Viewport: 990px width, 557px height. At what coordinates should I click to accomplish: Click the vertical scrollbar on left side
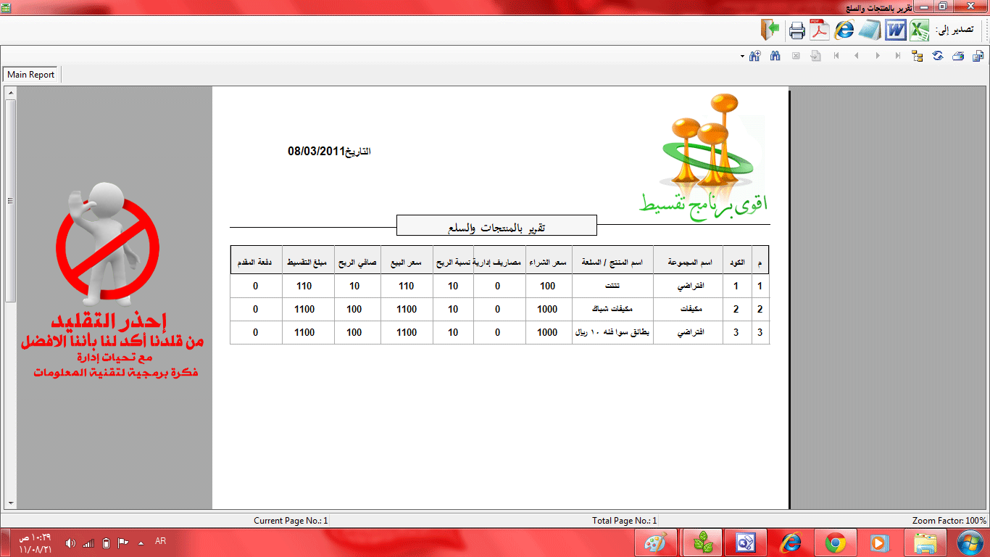(10, 297)
